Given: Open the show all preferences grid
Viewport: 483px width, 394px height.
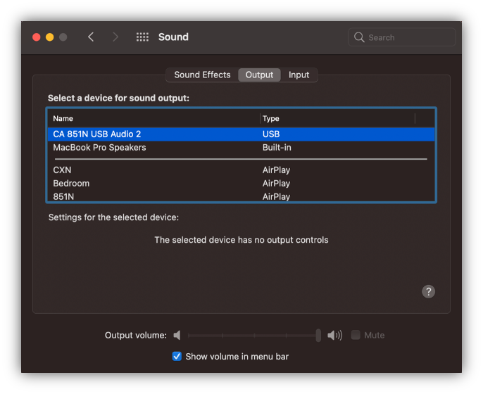Looking at the screenshot, I should pyautogui.click(x=142, y=37).
